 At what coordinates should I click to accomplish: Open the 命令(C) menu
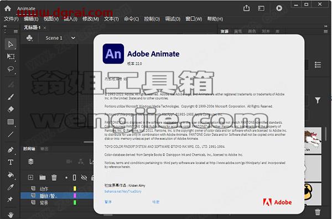pos(131,19)
